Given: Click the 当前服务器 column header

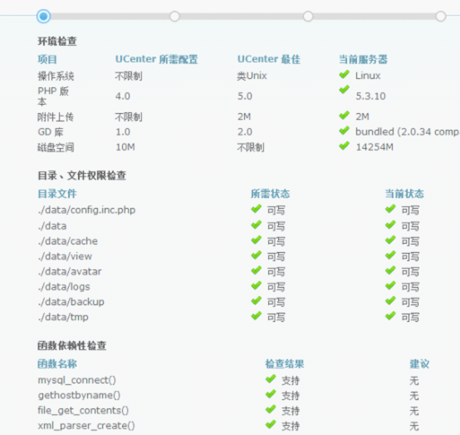Looking at the screenshot, I should [x=363, y=59].
